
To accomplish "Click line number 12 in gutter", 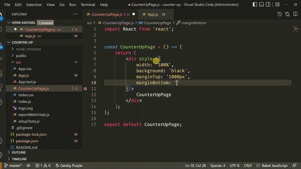I will point(94,95).
